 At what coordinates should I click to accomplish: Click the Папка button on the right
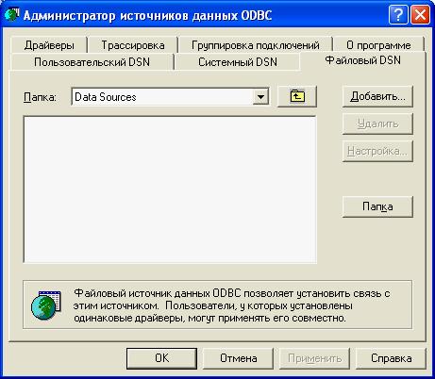[377, 206]
